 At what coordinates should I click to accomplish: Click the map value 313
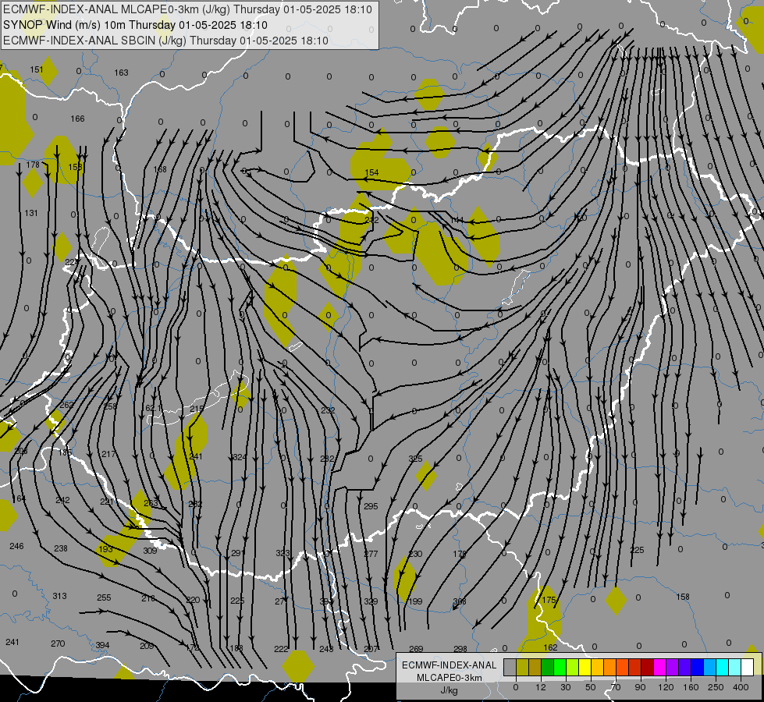tap(59, 596)
